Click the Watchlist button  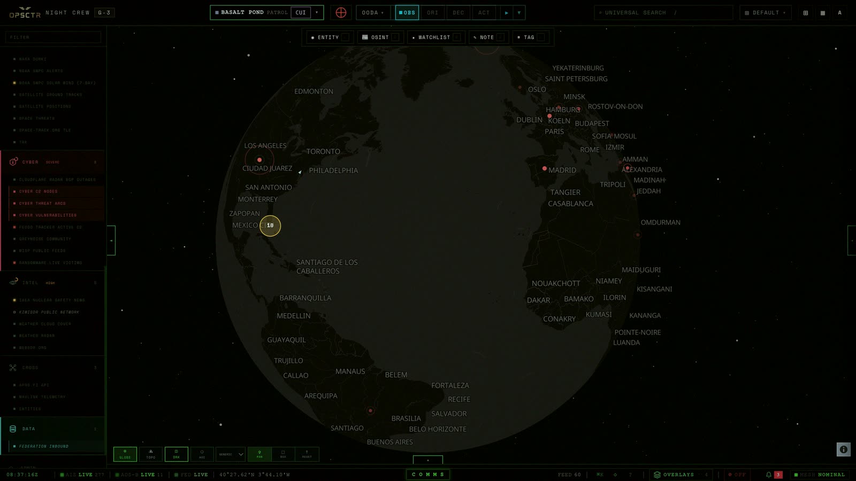coord(436,37)
